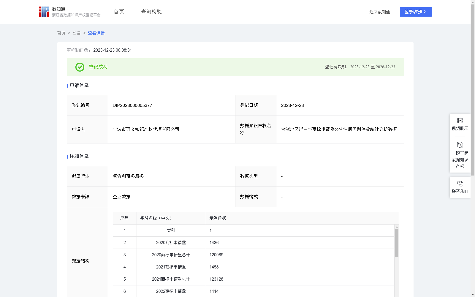
Task: Open the 查询校验 navigation menu item
Action: tap(151, 12)
